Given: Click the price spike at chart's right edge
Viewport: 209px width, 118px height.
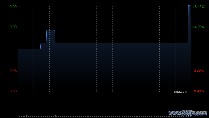Looking at the screenshot, I should [189, 24].
